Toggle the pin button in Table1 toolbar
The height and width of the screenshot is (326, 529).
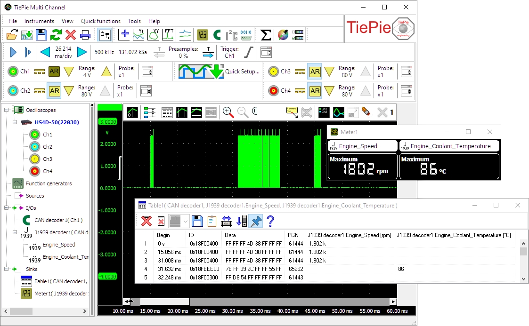pyautogui.click(x=256, y=221)
